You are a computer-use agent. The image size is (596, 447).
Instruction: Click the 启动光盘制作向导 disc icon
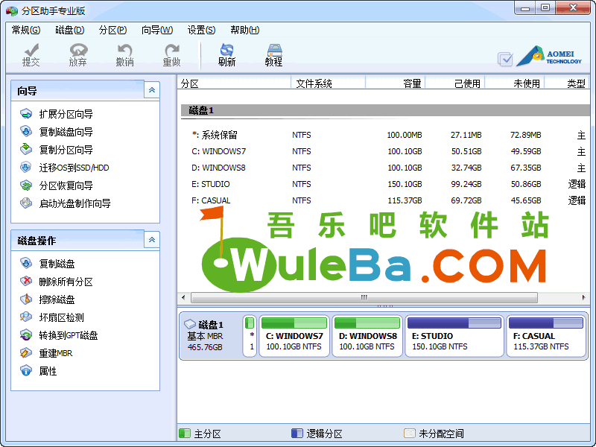(26, 203)
